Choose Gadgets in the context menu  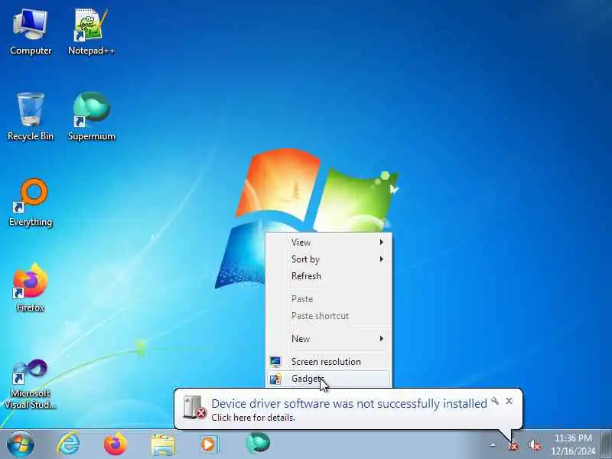(x=328, y=379)
